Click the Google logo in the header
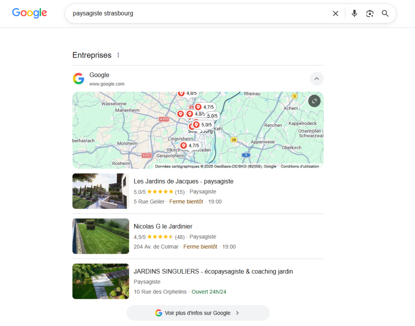The height and width of the screenshot is (326, 415). pos(29,13)
